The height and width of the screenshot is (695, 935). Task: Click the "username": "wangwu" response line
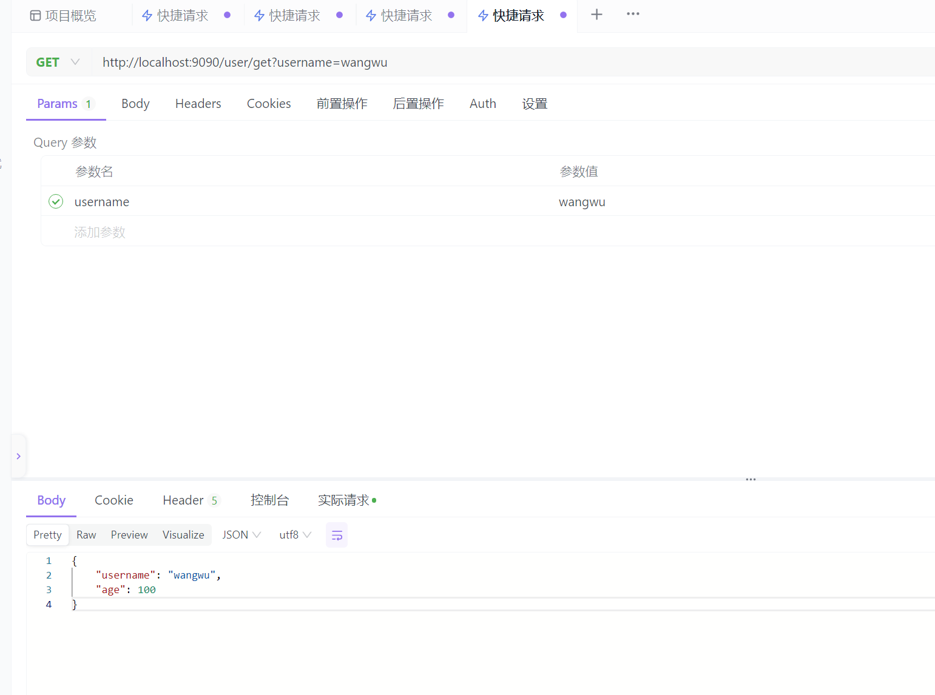pyautogui.click(x=158, y=575)
